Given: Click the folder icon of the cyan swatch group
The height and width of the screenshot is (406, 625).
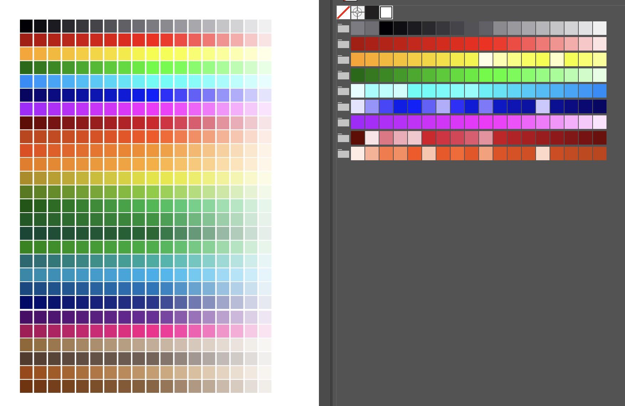Looking at the screenshot, I should point(343,91).
